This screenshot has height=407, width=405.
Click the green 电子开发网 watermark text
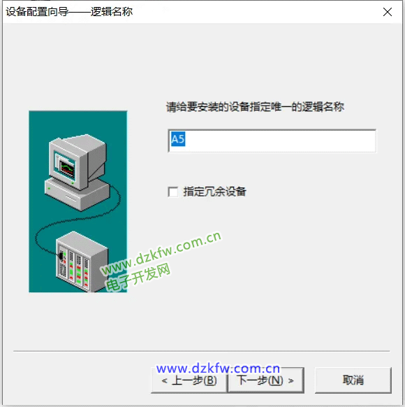pos(138,278)
